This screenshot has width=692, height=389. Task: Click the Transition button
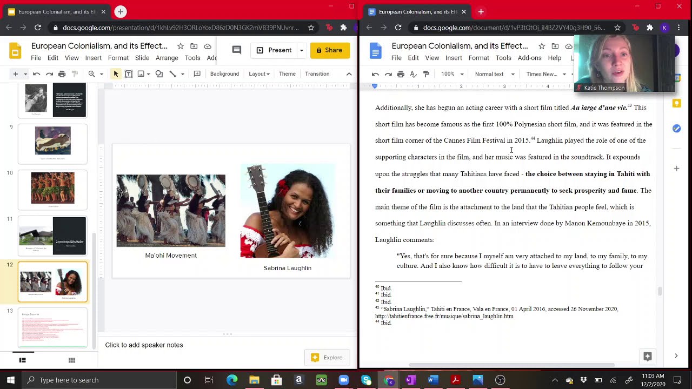pyautogui.click(x=317, y=74)
